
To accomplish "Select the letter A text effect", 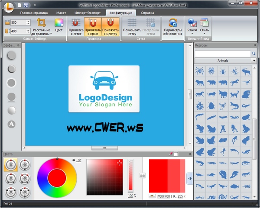I will pyautogui.click(x=12, y=124).
